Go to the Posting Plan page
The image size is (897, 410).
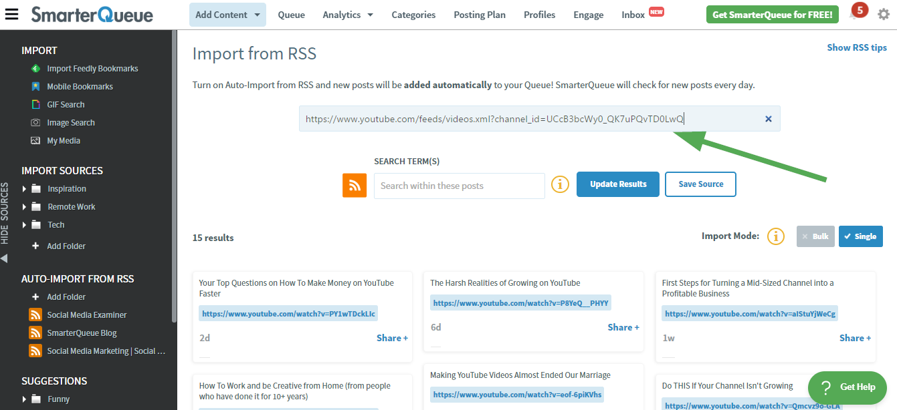tap(480, 14)
